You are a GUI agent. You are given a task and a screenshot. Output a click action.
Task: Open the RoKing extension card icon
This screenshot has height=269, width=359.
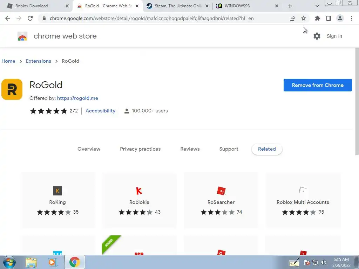57,191
